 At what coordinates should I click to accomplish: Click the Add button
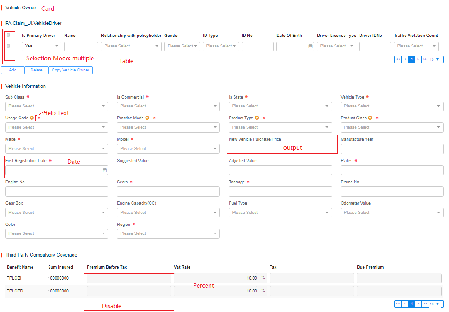click(x=12, y=70)
